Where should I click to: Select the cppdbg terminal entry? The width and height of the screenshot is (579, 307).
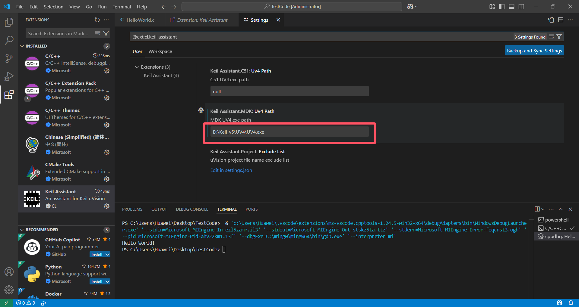(x=556, y=236)
